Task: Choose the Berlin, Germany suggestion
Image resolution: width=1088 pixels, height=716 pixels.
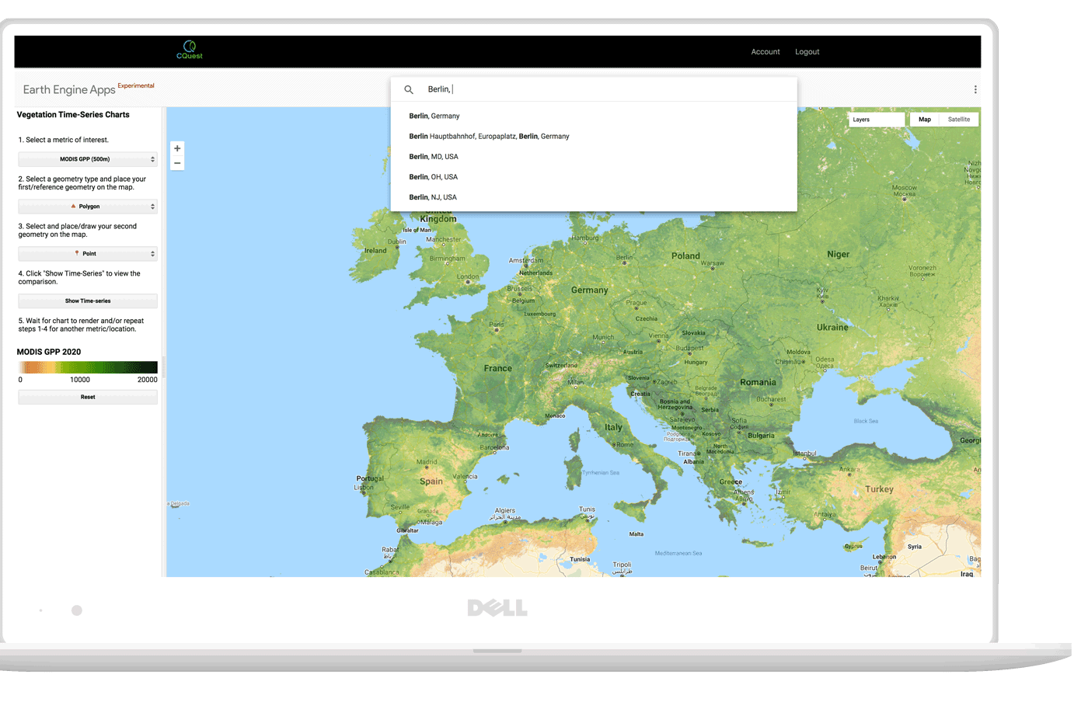Action: pos(594,116)
